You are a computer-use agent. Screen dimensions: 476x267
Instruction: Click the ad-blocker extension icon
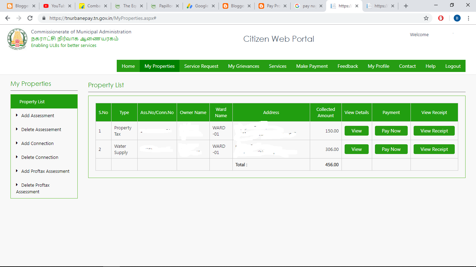[441, 18]
